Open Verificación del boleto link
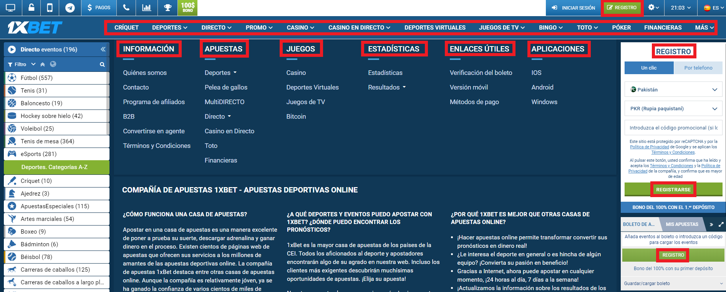The width and height of the screenshot is (726, 292). tap(481, 73)
